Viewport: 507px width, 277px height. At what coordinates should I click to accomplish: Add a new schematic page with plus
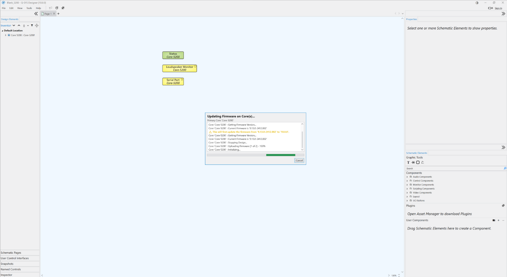click(x=59, y=14)
